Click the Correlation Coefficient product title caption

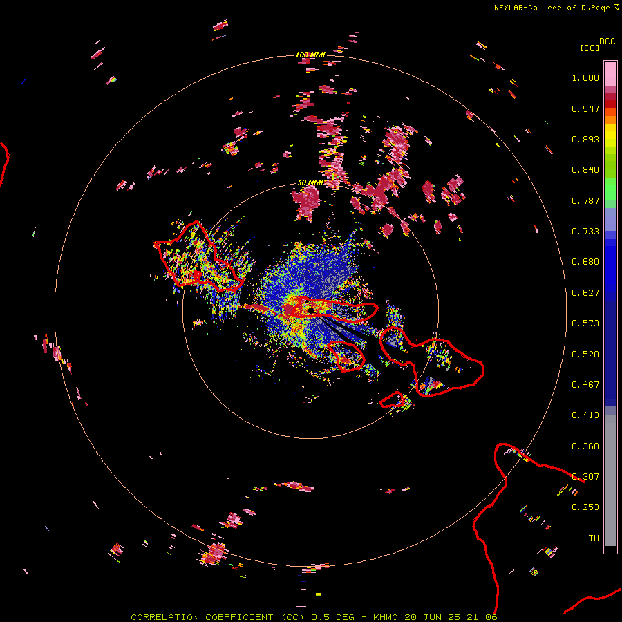314,617
